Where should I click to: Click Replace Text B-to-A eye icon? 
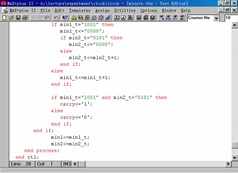click(x=168, y=18)
